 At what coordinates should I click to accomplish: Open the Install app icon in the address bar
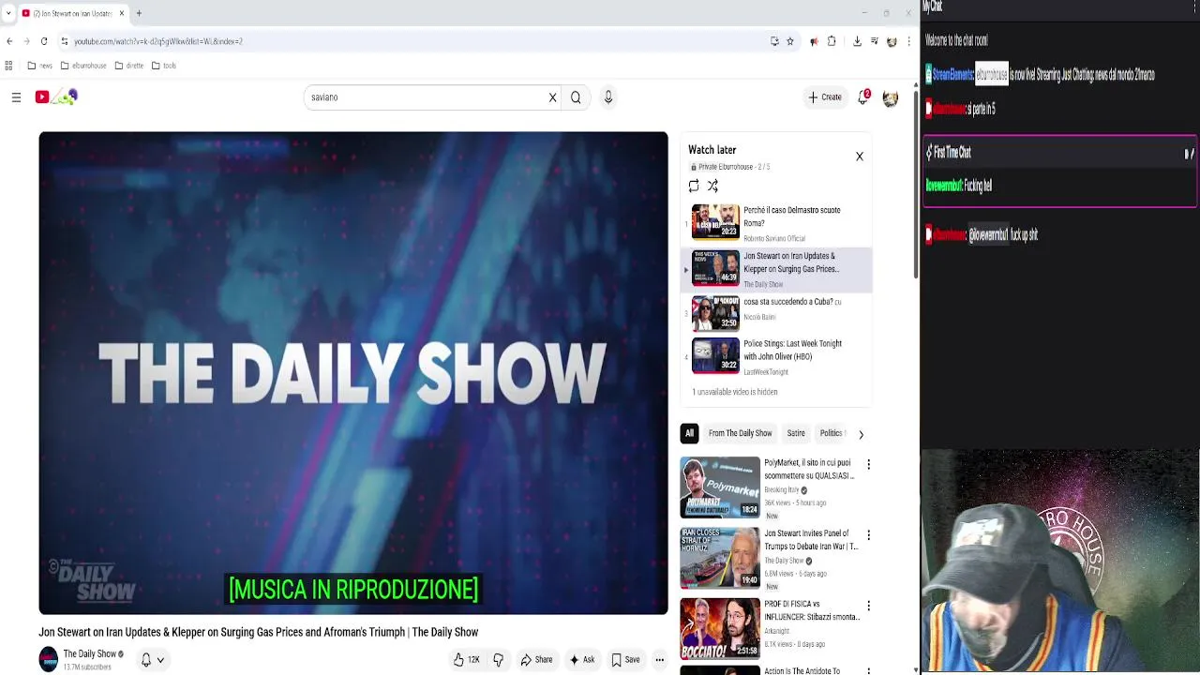[x=774, y=41]
